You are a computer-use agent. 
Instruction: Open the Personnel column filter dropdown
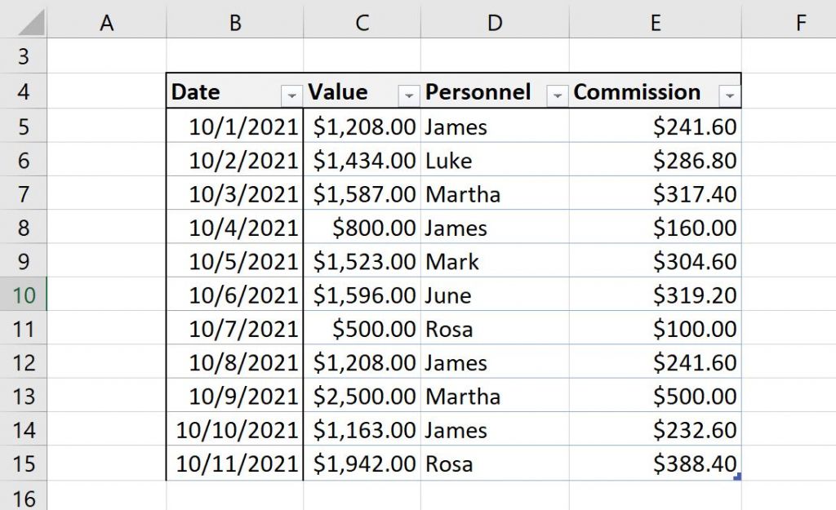pos(558,95)
